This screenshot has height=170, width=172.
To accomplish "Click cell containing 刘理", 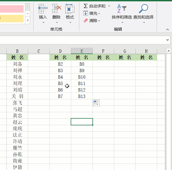I will [17, 83].
